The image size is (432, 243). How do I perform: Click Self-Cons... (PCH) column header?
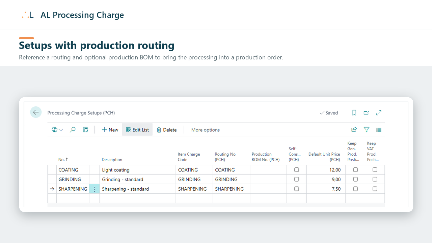click(295, 154)
